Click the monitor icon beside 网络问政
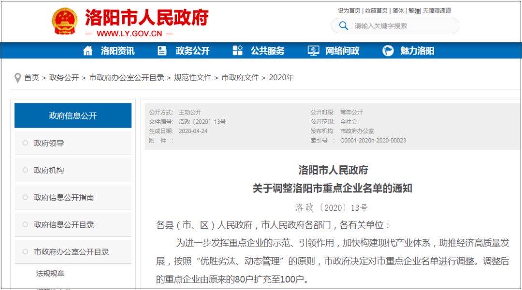The width and height of the screenshot is (522, 290). pos(313,51)
